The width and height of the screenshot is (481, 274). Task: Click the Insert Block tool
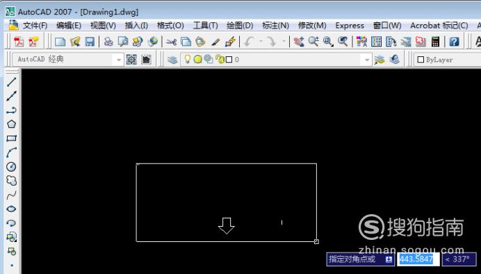pos(11,237)
